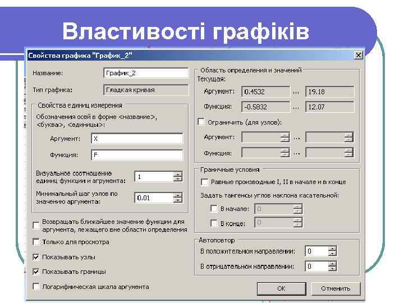Click the limit Аргумент lower bound field

point(261,137)
